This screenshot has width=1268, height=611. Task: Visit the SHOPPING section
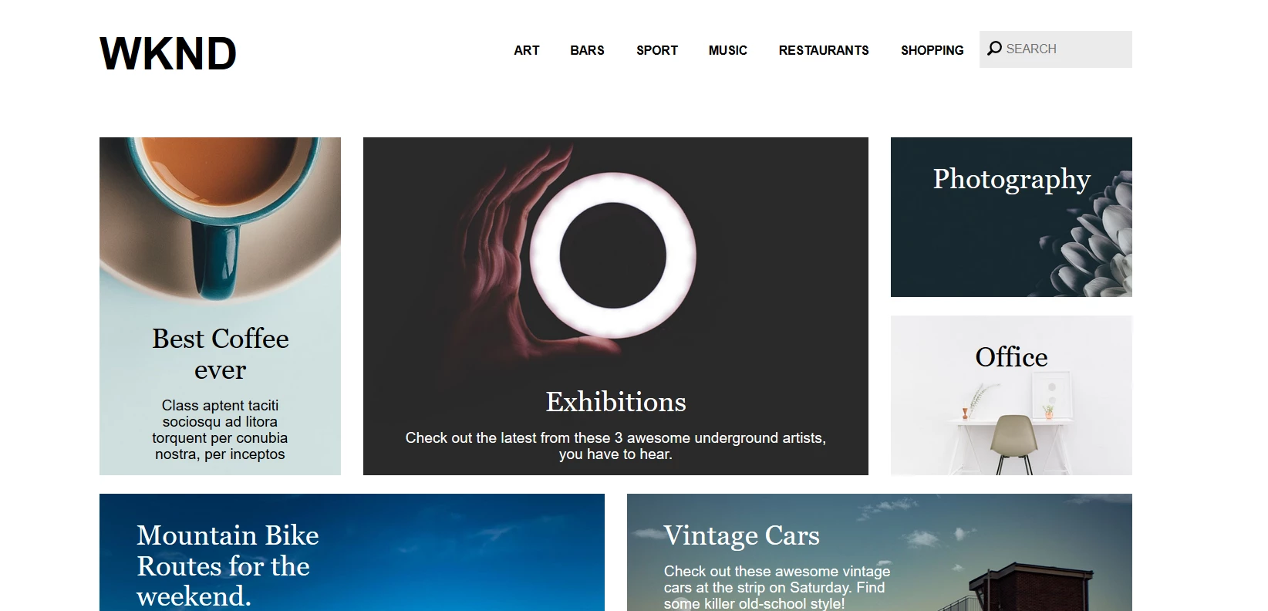pyautogui.click(x=932, y=50)
